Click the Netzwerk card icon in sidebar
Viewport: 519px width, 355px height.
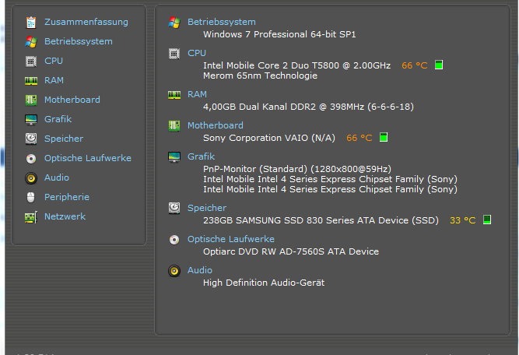(x=31, y=217)
